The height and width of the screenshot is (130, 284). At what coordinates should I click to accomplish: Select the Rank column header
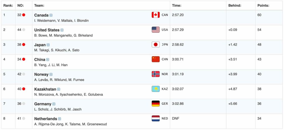pos(8,6)
